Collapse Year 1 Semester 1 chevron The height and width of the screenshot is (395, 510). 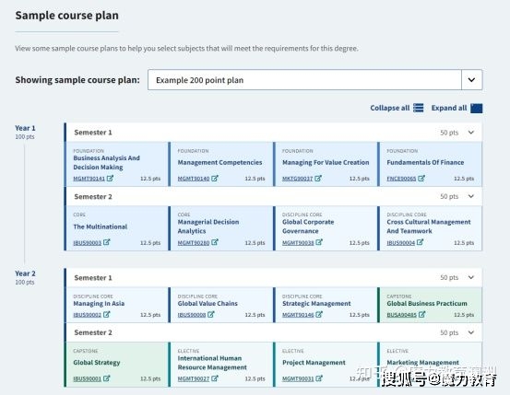pos(471,133)
